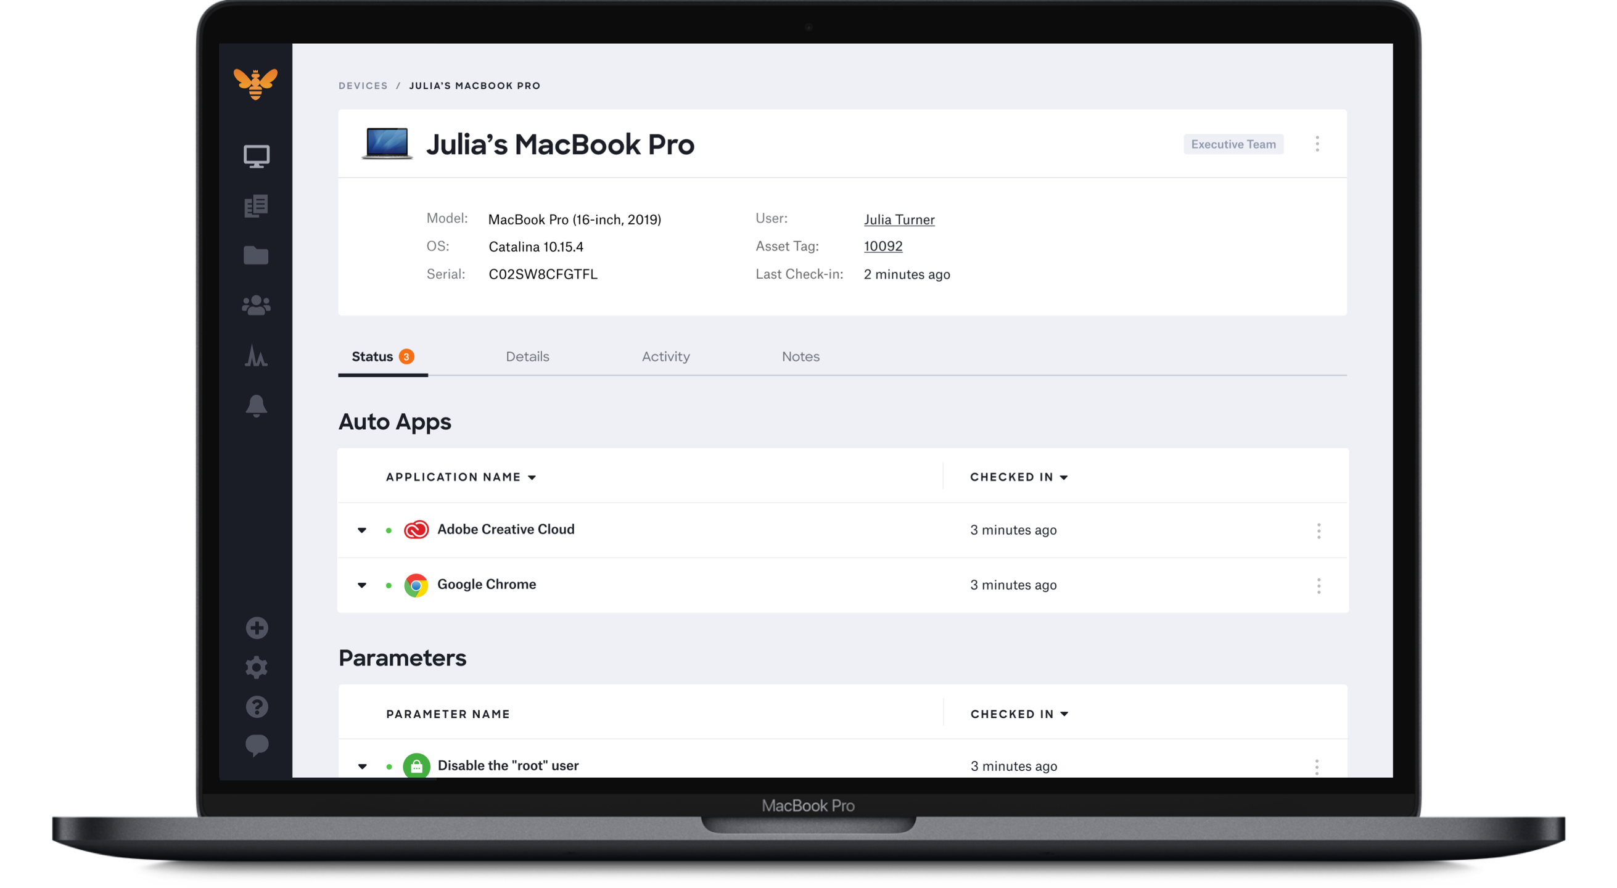
Task: Sort by Application Name column
Action: (x=461, y=477)
